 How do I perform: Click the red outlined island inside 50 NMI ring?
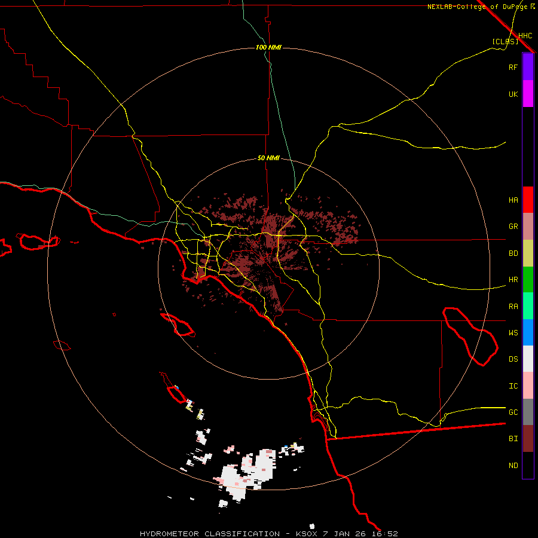pos(178,325)
